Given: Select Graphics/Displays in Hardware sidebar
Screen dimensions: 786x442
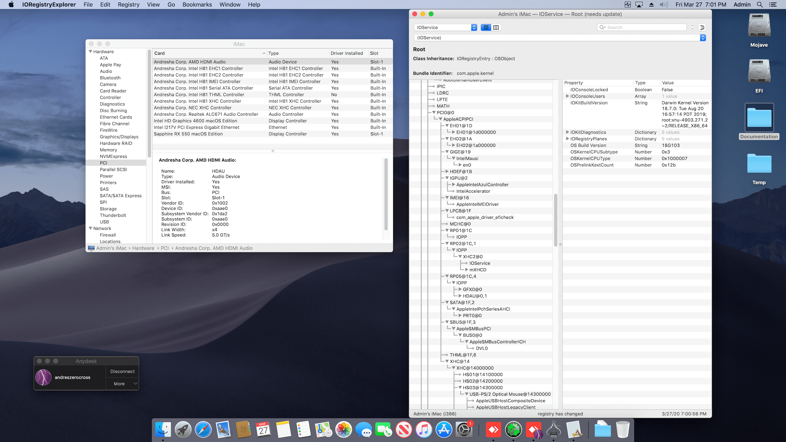Looking at the screenshot, I should pyautogui.click(x=119, y=137).
